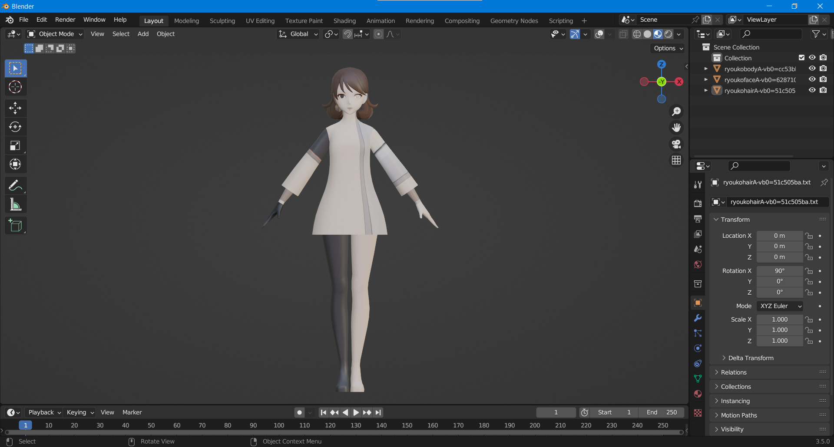Open the Playback dropdown
This screenshot has width=834, height=447.
44,413
